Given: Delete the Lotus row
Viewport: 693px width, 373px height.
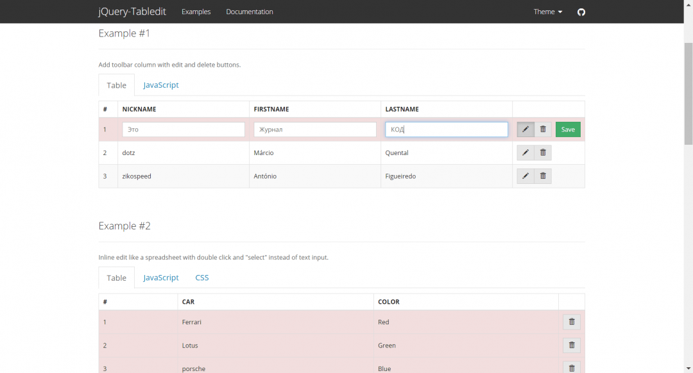Looking at the screenshot, I should pyautogui.click(x=572, y=345).
